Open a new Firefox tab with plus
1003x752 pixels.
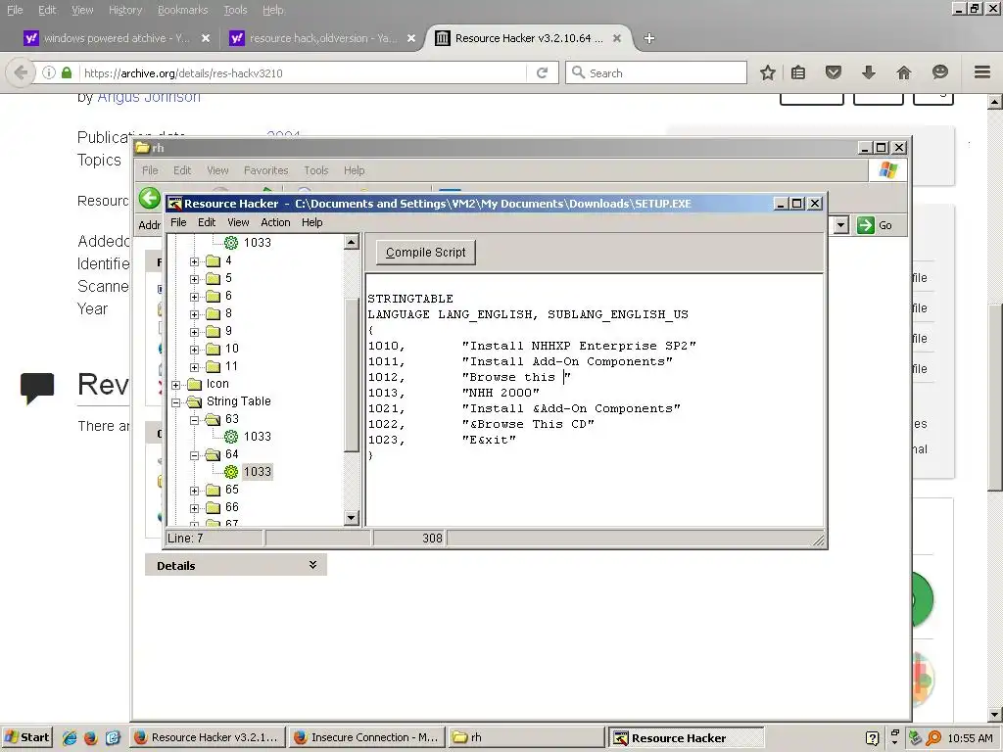pyautogui.click(x=649, y=38)
